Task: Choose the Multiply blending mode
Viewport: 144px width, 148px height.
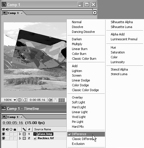Action: click(77, 44)
